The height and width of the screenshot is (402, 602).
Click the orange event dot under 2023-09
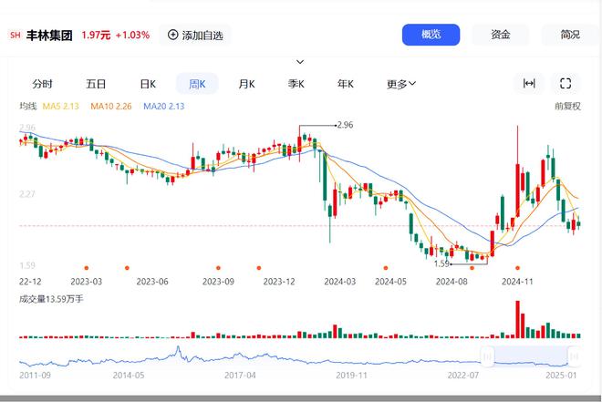click(x=218, y=268)
